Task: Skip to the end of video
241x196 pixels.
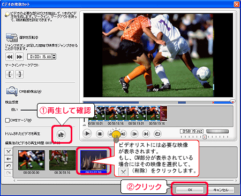Action: [x=146, y=134]
